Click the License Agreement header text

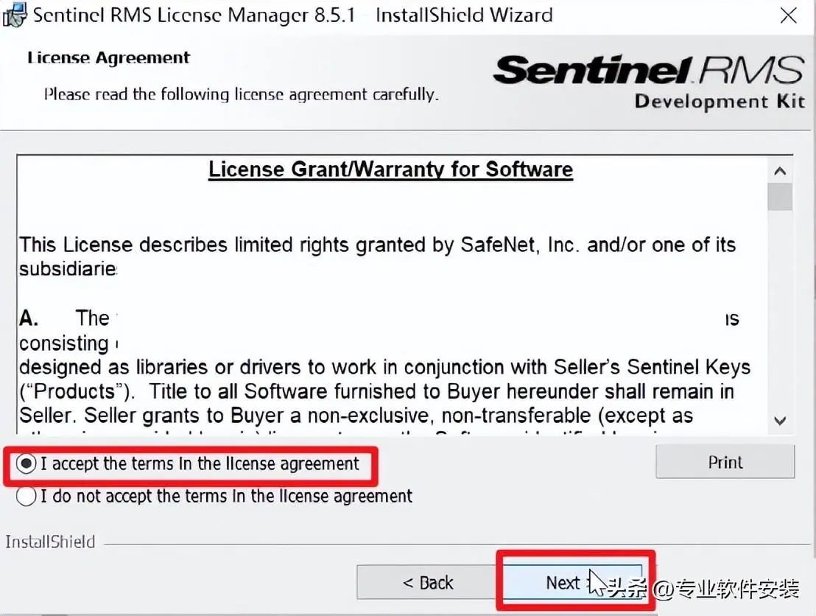click(109, 57)
